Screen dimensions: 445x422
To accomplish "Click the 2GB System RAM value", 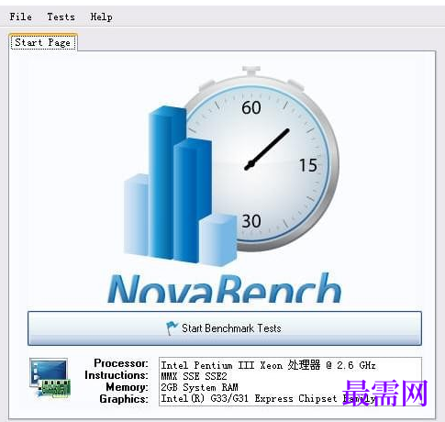I will click(199, 387).
